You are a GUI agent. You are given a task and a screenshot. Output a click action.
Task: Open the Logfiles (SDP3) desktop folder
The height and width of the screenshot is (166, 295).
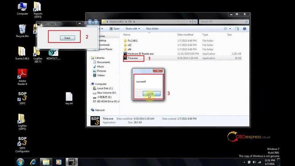(x=22, y=122)
